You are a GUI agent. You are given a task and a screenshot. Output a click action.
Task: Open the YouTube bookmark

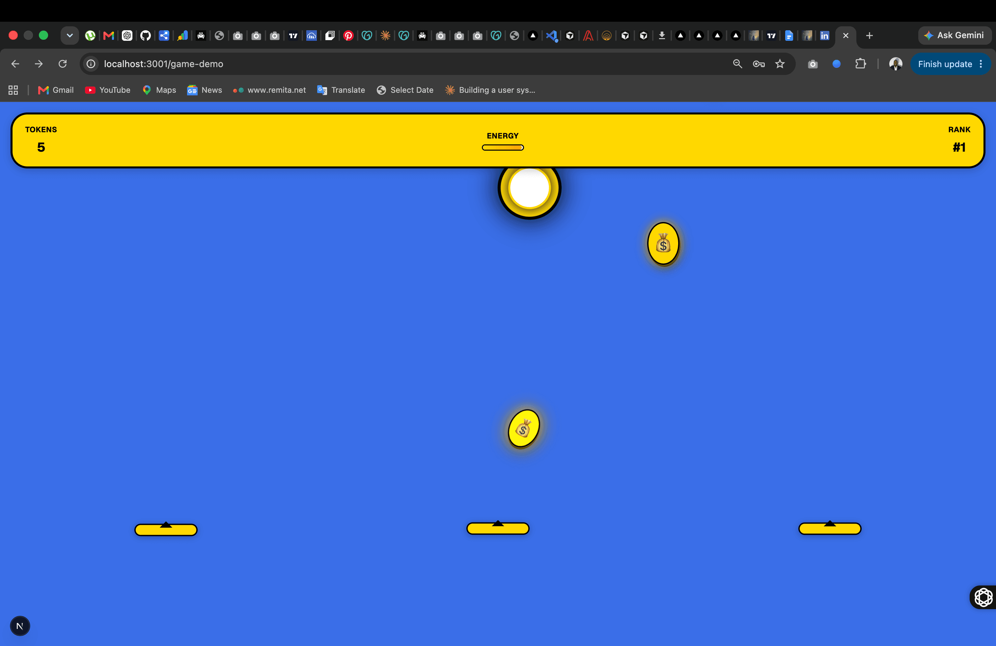108,90
